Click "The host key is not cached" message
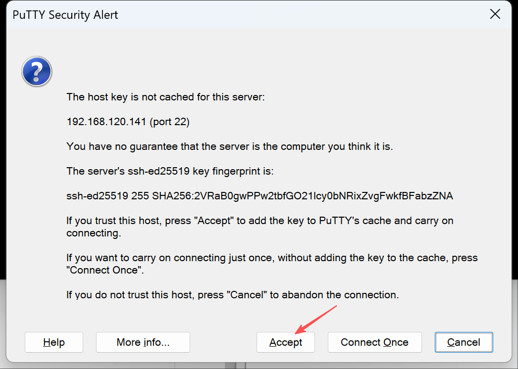 pos(166,97)
